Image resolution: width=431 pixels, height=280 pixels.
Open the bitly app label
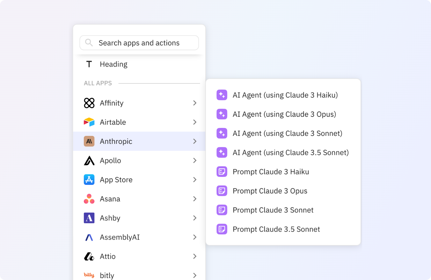coord(107,276)
